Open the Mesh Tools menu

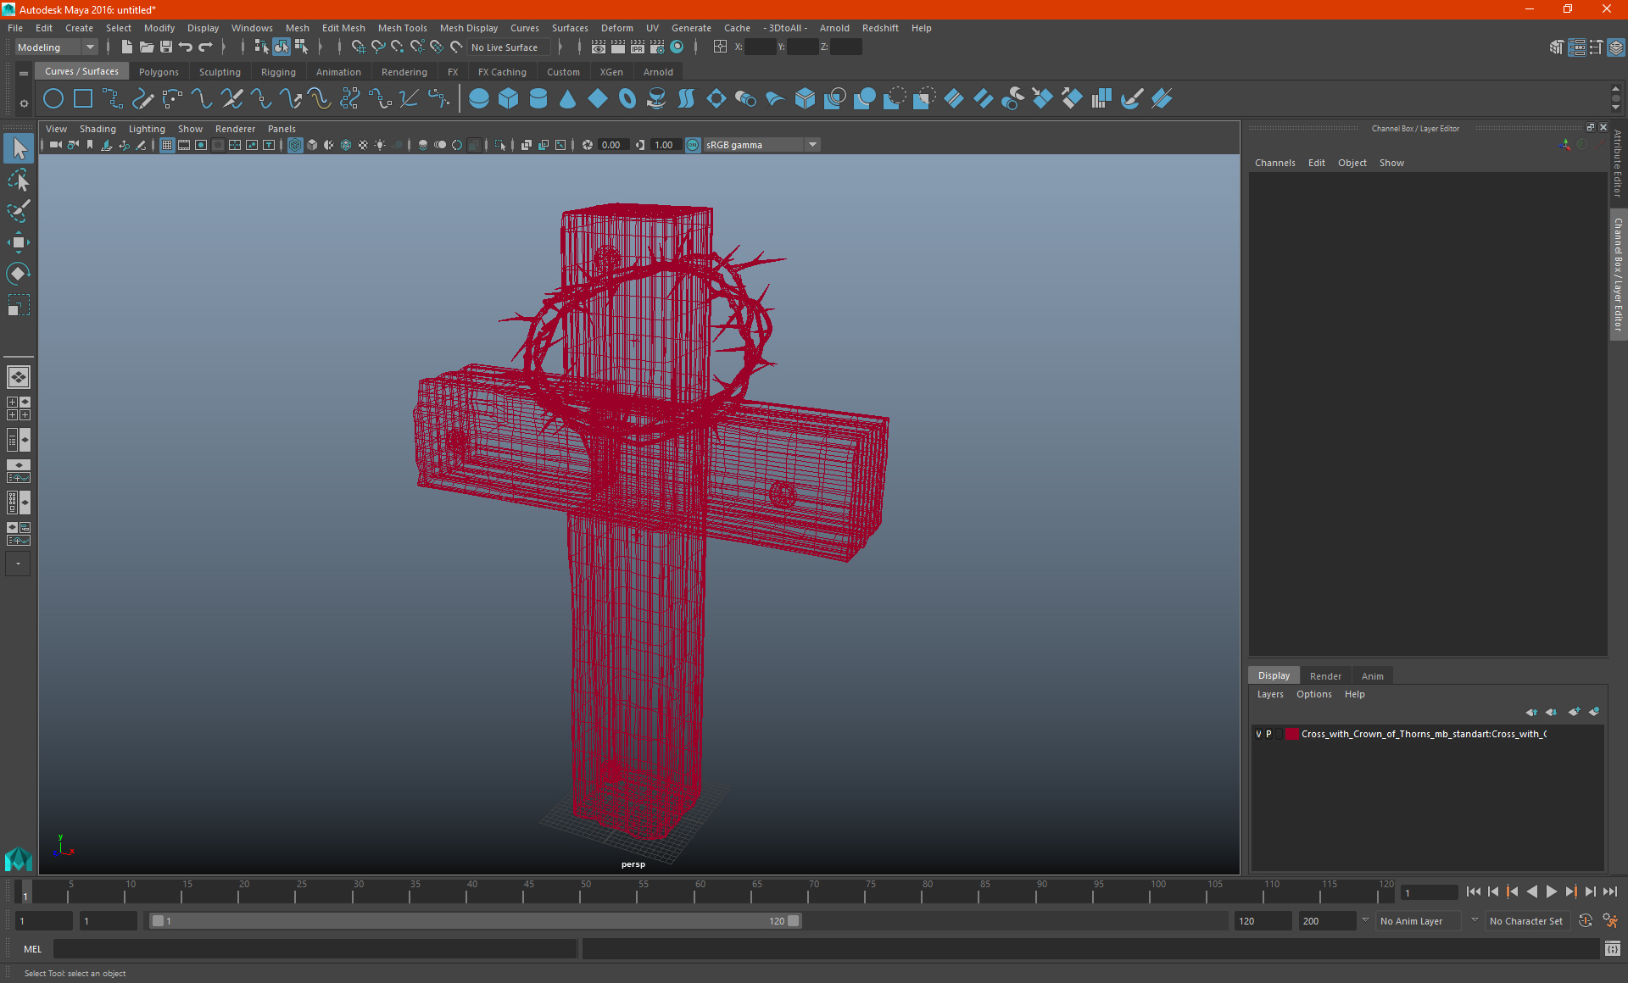pos(402,28)
